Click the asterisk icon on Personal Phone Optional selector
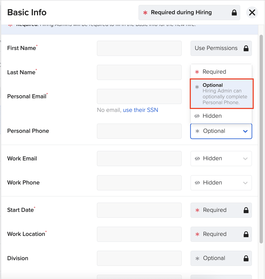The width and height of the screenshot is (265, 279). [198, 131]
